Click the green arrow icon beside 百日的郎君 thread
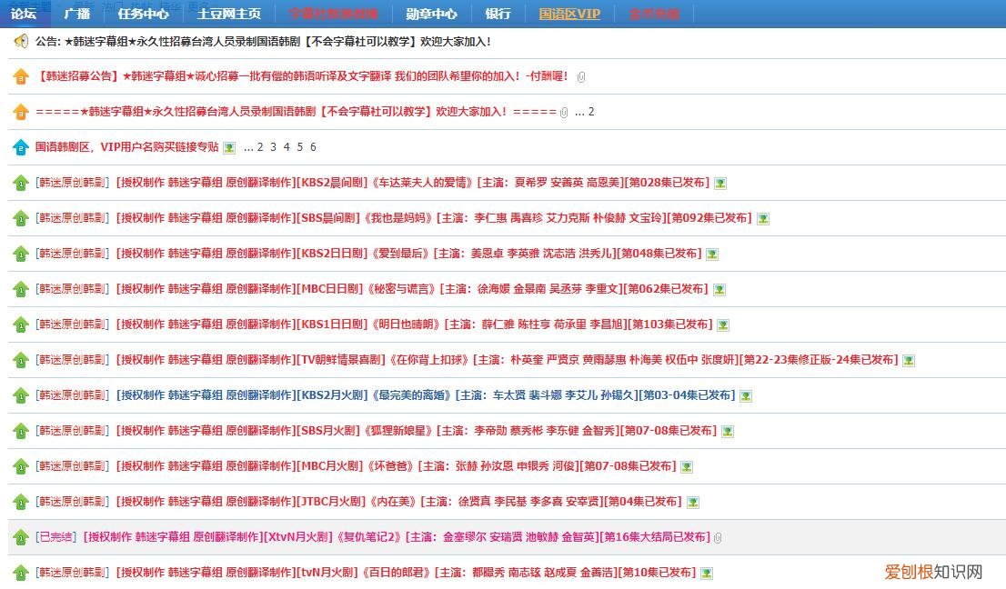Viewport: 1006px width, 589px height. point(21,574)
